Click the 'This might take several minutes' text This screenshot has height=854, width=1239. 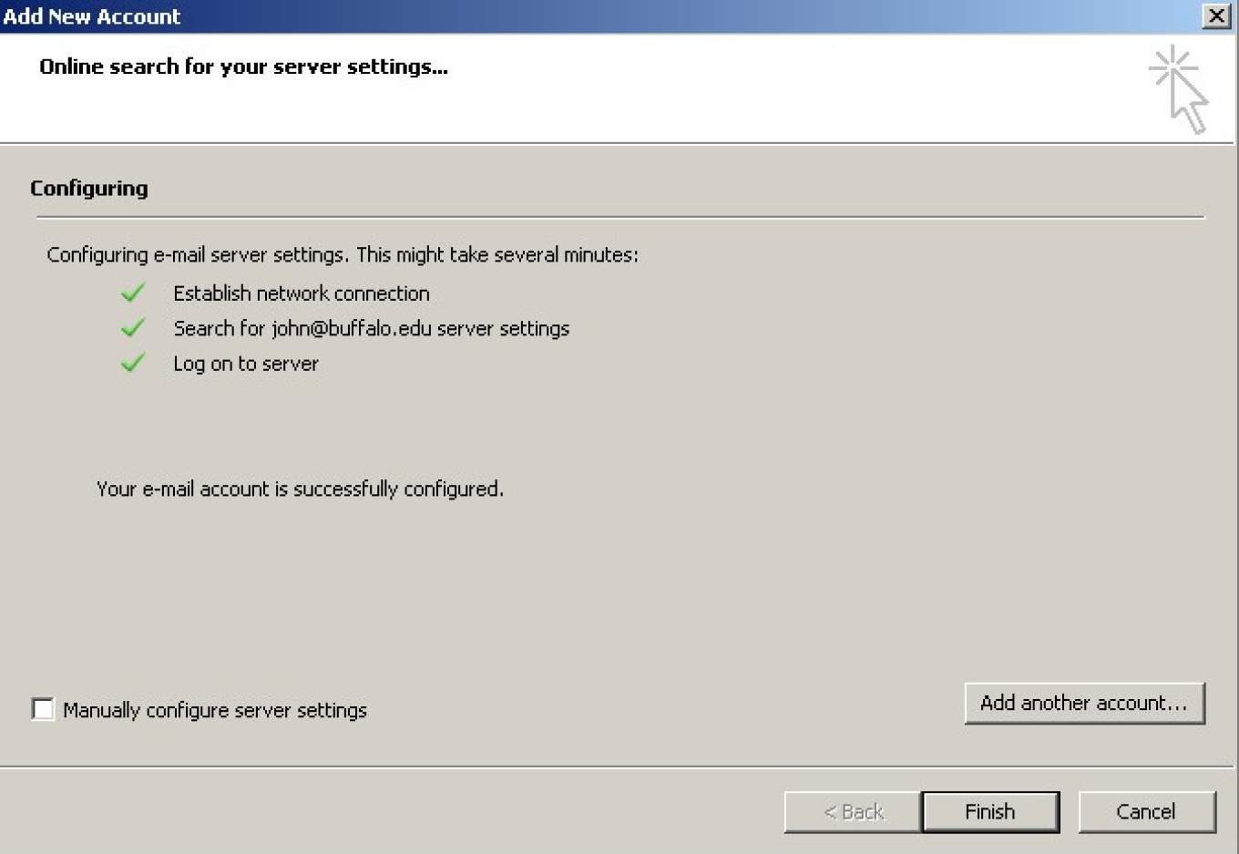coord(497,255)
